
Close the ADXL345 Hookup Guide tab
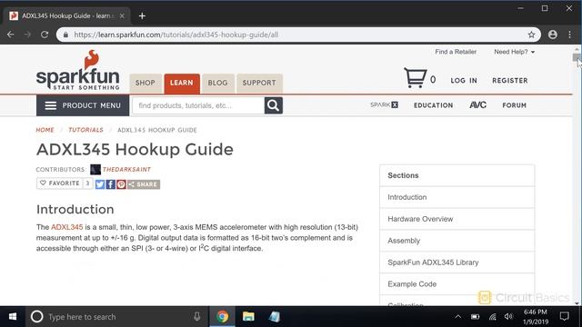coord(122,16)
